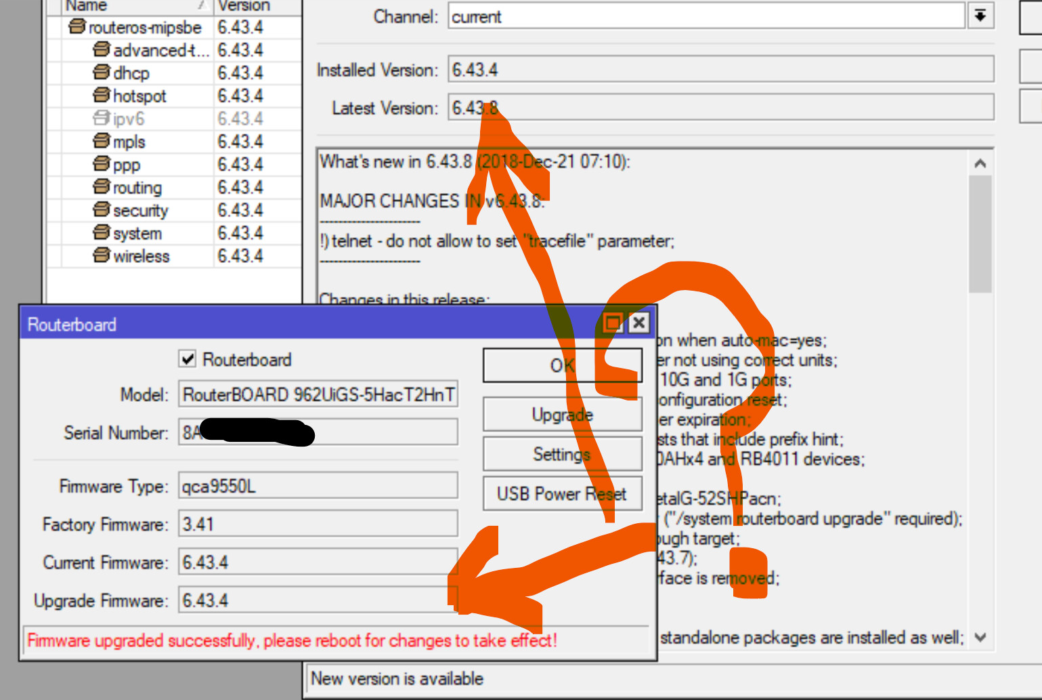Image resolution: width=1042 pixels, height=700 pixels.
Task: Sort packages by the Version column header
Action: tap(257, 7)
